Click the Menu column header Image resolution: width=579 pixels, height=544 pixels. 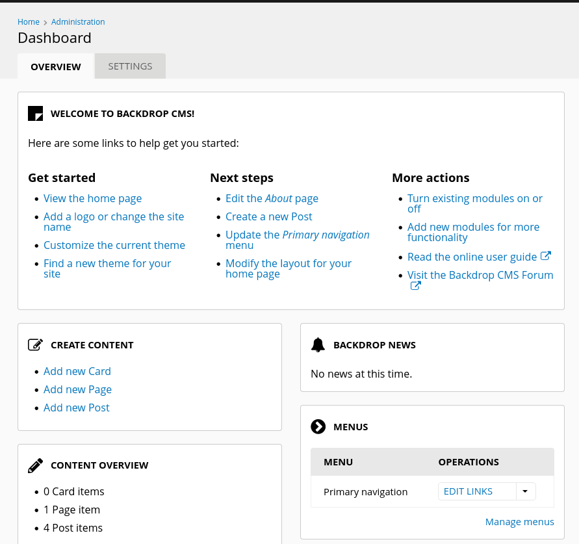click(339, 462)
